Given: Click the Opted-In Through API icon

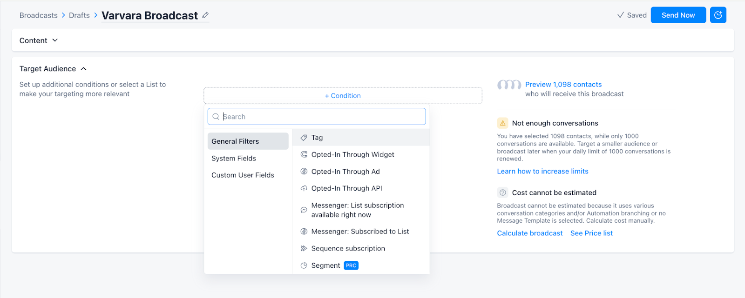Looking at the screenshot, I should click(304, 188).
